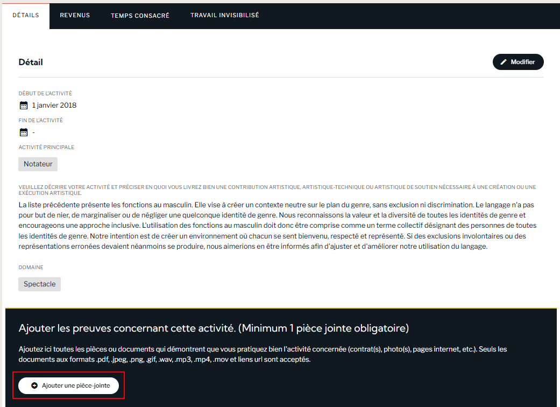The width and height of the screenshot is (560, 407).
Task: Open the TEMPS CONSACRÉ tab
Action: point(140,16)
